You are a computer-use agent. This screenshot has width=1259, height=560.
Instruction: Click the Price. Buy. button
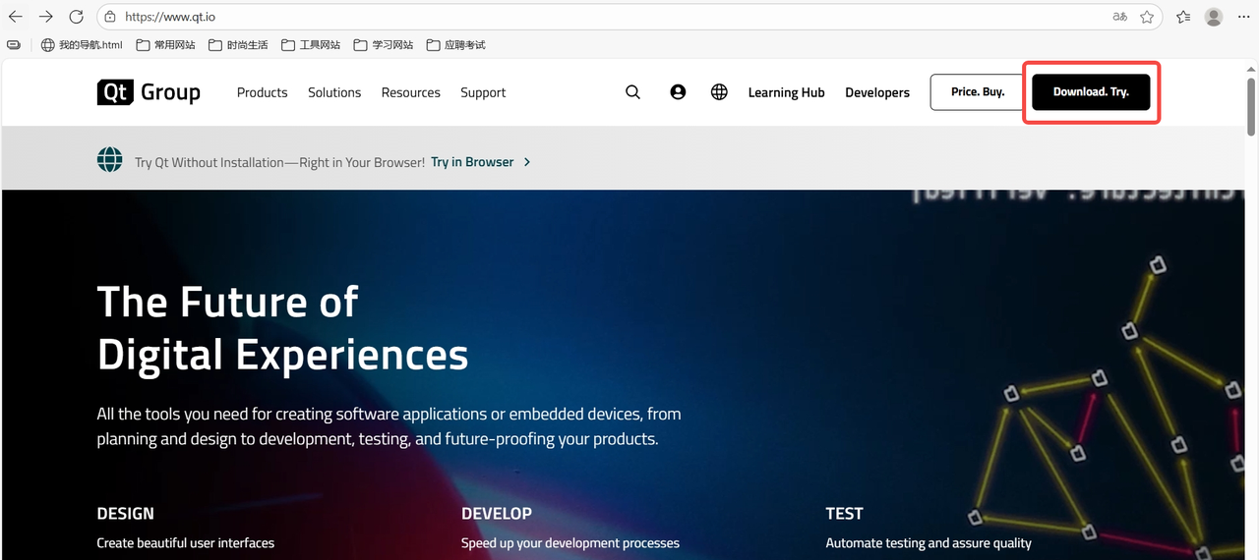click(x=978, y=92)
